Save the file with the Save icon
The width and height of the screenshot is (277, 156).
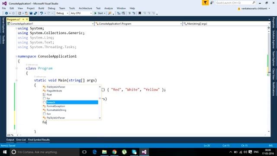pos(31,13)
